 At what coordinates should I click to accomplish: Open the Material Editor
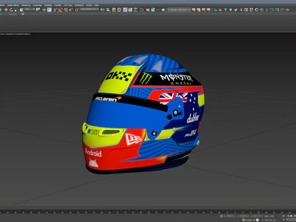142,10
